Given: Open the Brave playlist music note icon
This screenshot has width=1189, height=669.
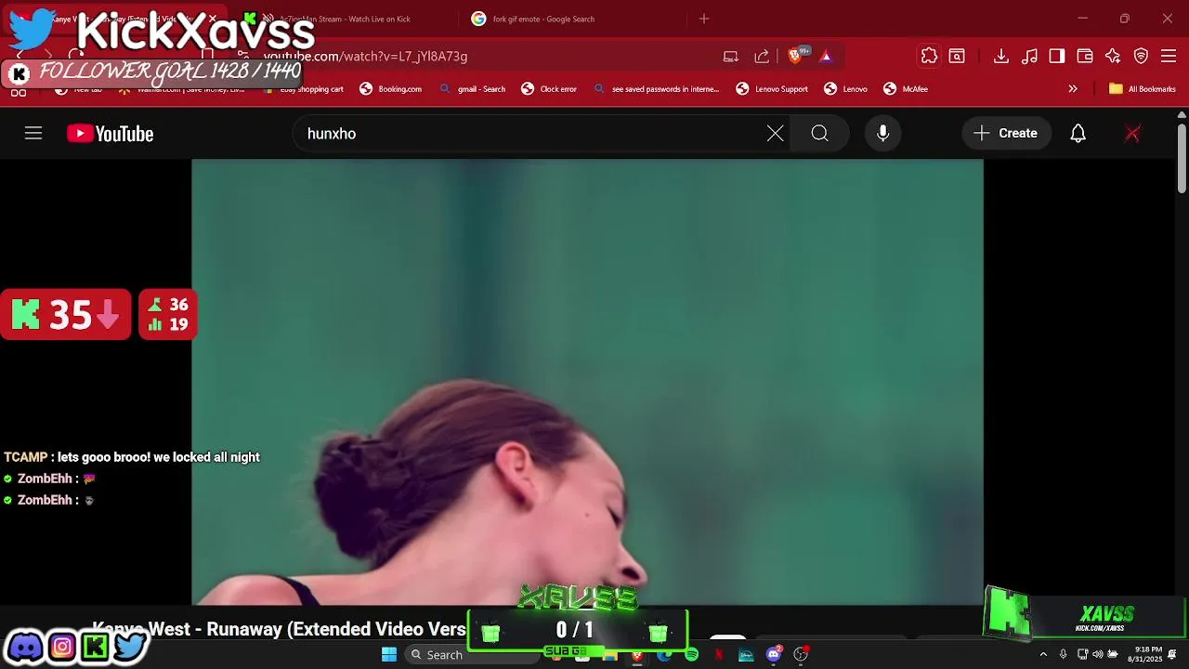Looking at the screenshot, I should (1029, 57).
